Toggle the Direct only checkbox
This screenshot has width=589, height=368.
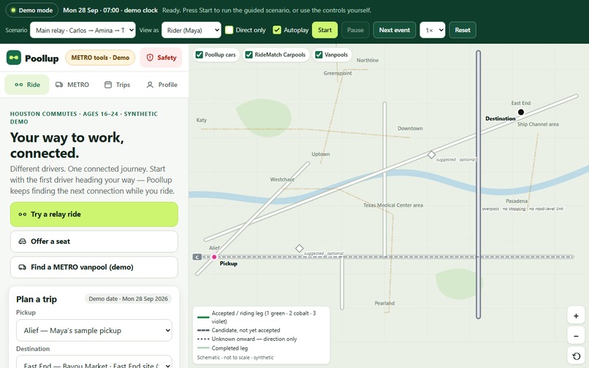coord(229,30)
